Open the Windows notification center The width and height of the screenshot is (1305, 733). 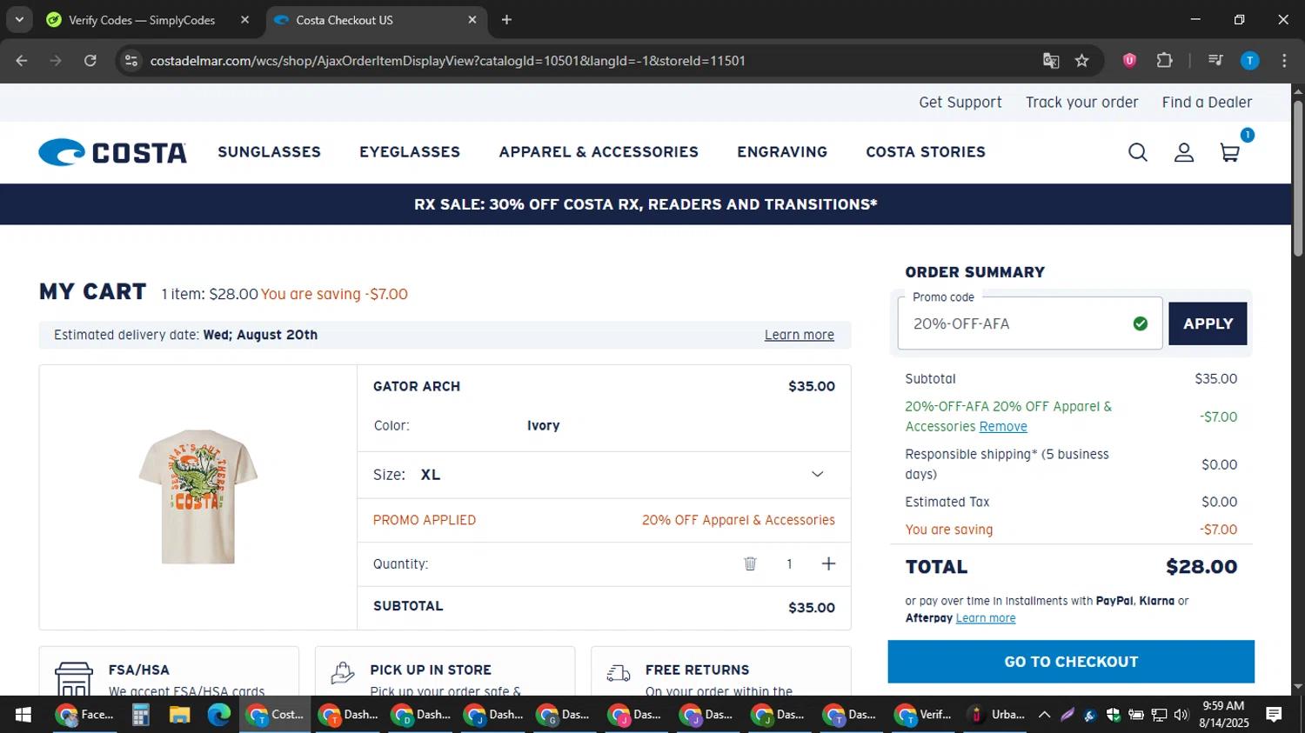coord(1274,715)
